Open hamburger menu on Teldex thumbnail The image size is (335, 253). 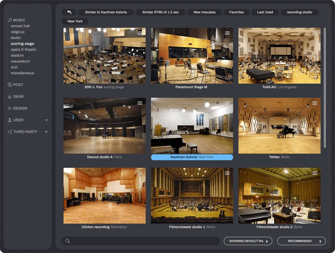click(315, 103)
